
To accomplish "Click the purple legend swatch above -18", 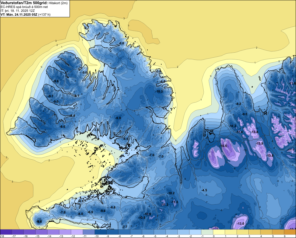I will click(6, 232).
